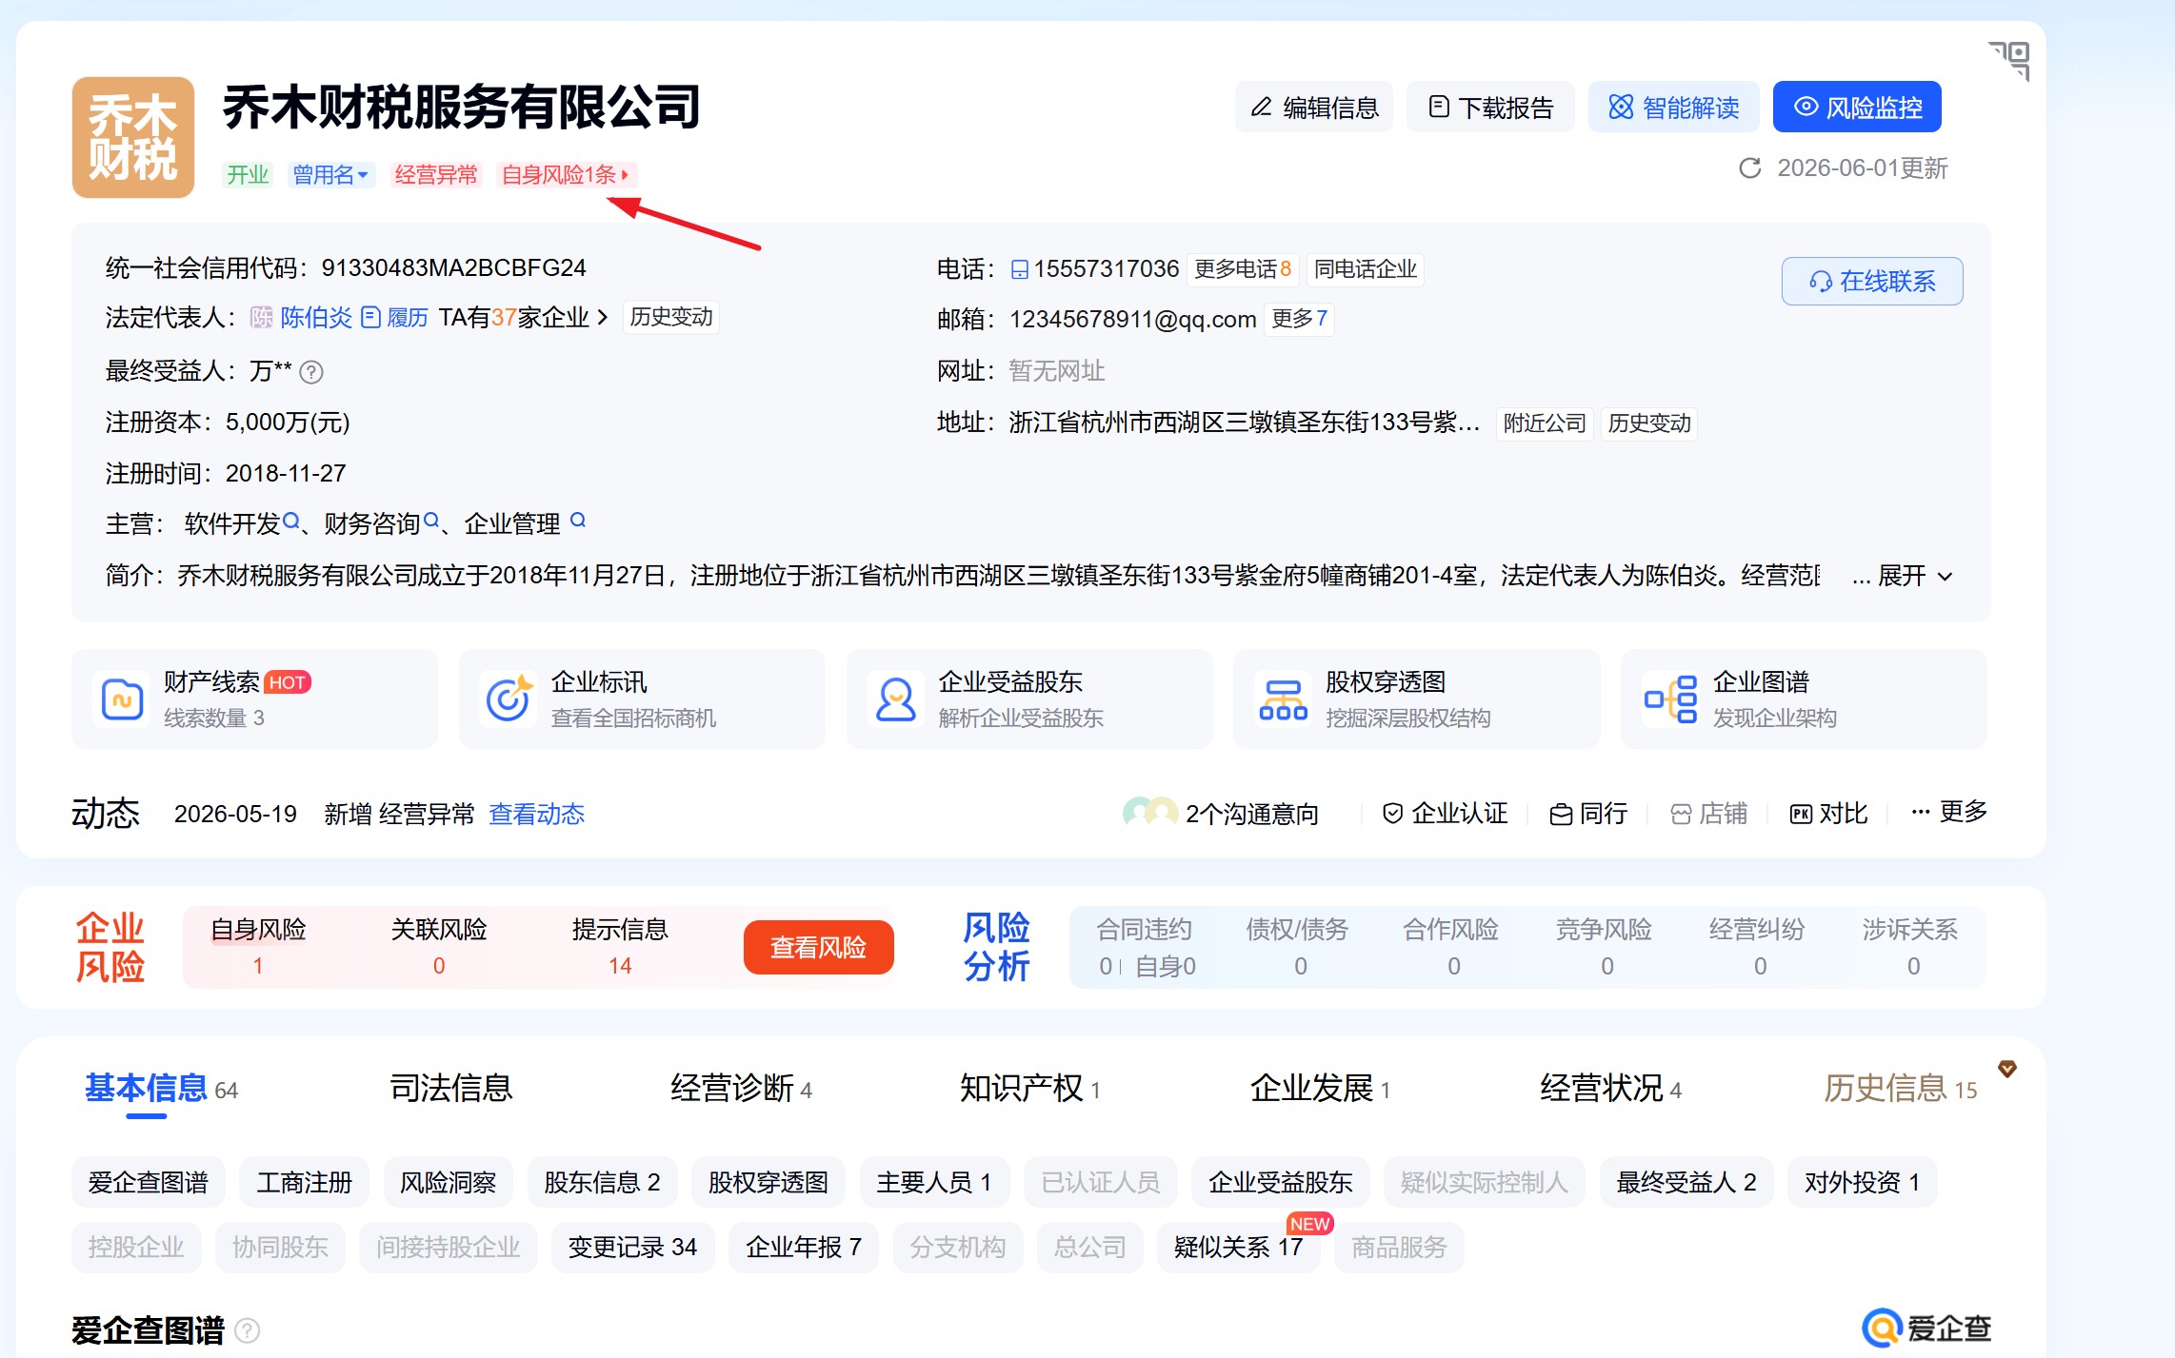Expand the 简介 text with 展开
Screen dimensions: 2175x1358
(x=1914, y=576)
